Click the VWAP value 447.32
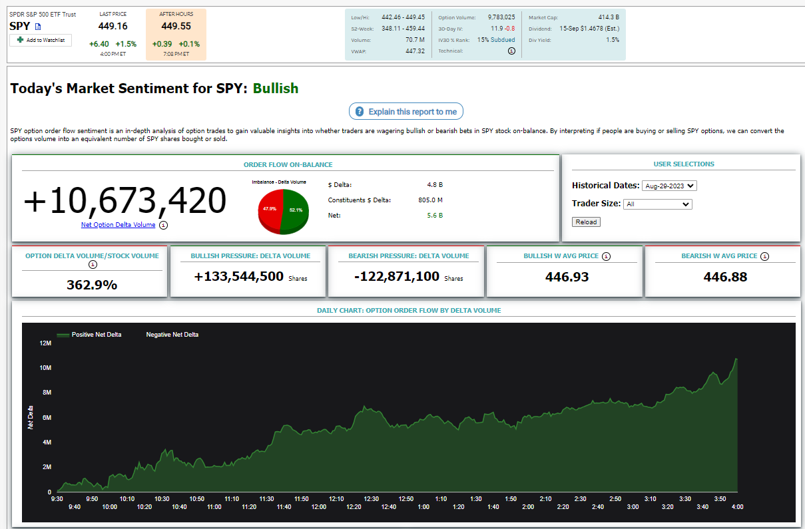The width and height of the screenshot is (805, 529). tap(415, 51)
